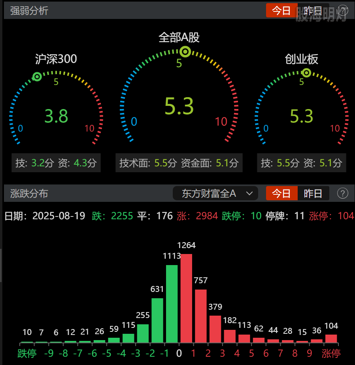This screenshot has height=365, width=355.
Task: Click the 涨: 2984 count
Action: pos(197,216)
